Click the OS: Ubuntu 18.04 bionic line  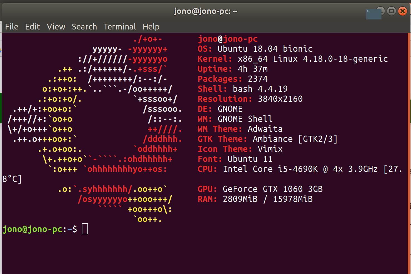[x=255, y=49]
